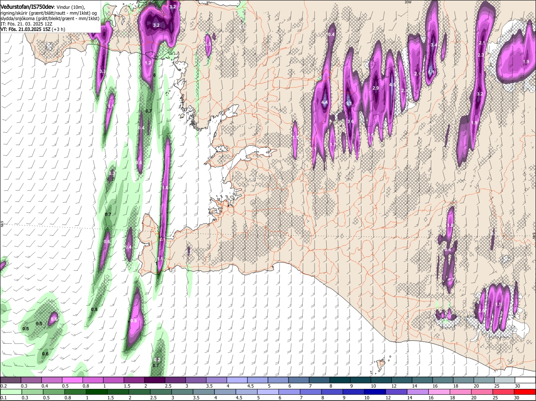
Task: Click the 20W longitude label
Action: [x=408, y=2]
